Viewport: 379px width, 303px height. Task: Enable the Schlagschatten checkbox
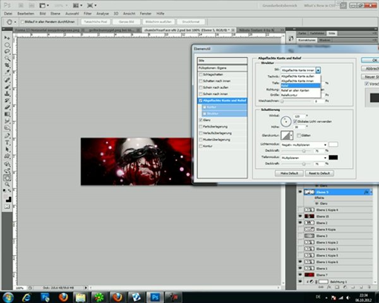click(x=201, y=73)
